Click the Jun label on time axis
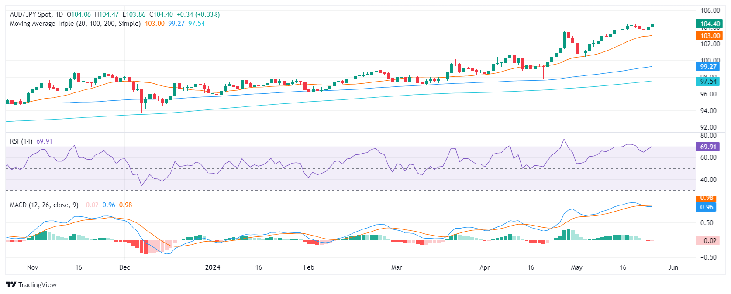731x294 pixels. pos(673,267)
